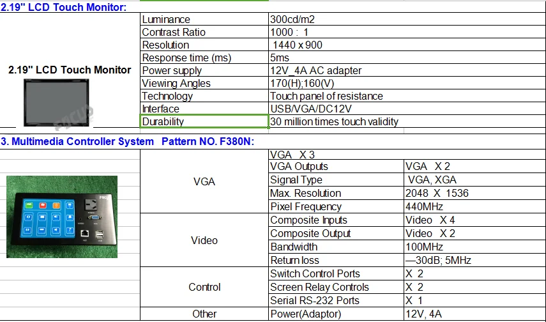The height and width of the screenshot is (322, 546).
Task: Click the 30 million times touch validity cell
Action: coord(407,121)
